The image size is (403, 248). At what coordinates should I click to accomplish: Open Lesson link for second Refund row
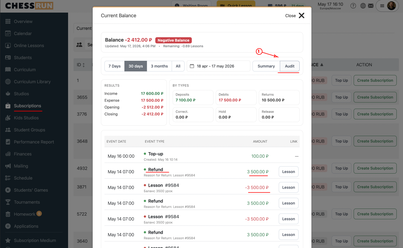pos(288,203)
